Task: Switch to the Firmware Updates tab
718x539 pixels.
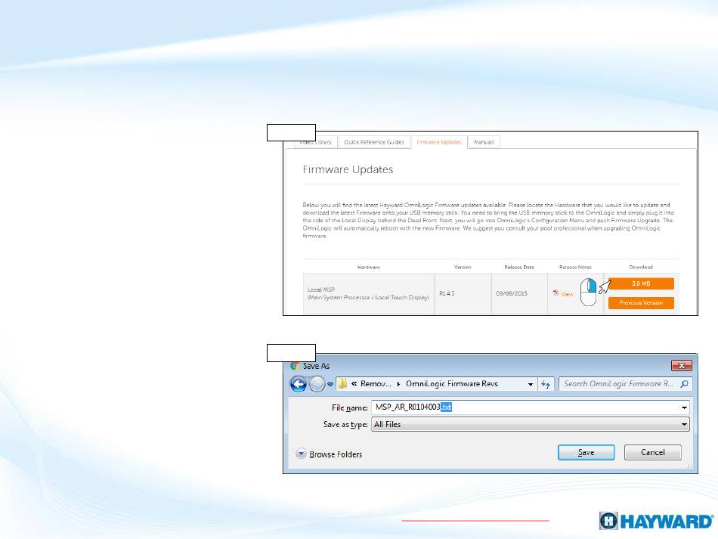Action: click(438, 142)
